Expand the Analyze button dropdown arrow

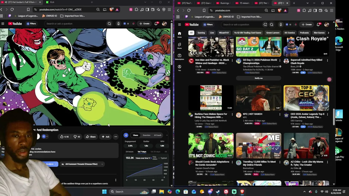click(x=56, y=164)
